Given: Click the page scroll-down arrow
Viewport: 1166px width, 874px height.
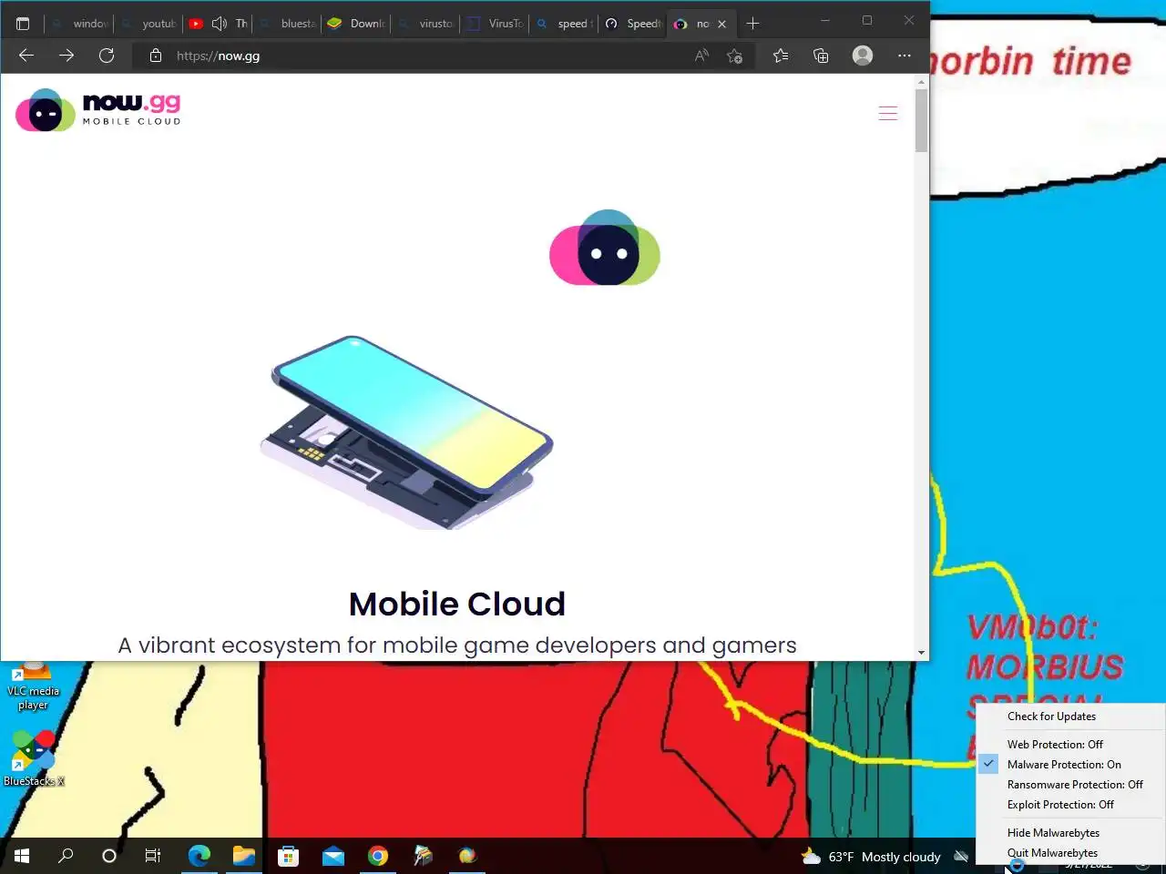Looking at the screenshot, I should (921, 652).
